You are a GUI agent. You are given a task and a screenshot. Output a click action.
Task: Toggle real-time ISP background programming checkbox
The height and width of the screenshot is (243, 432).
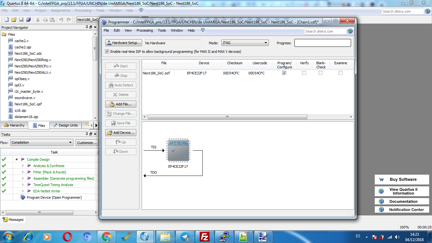click(107, 51)
